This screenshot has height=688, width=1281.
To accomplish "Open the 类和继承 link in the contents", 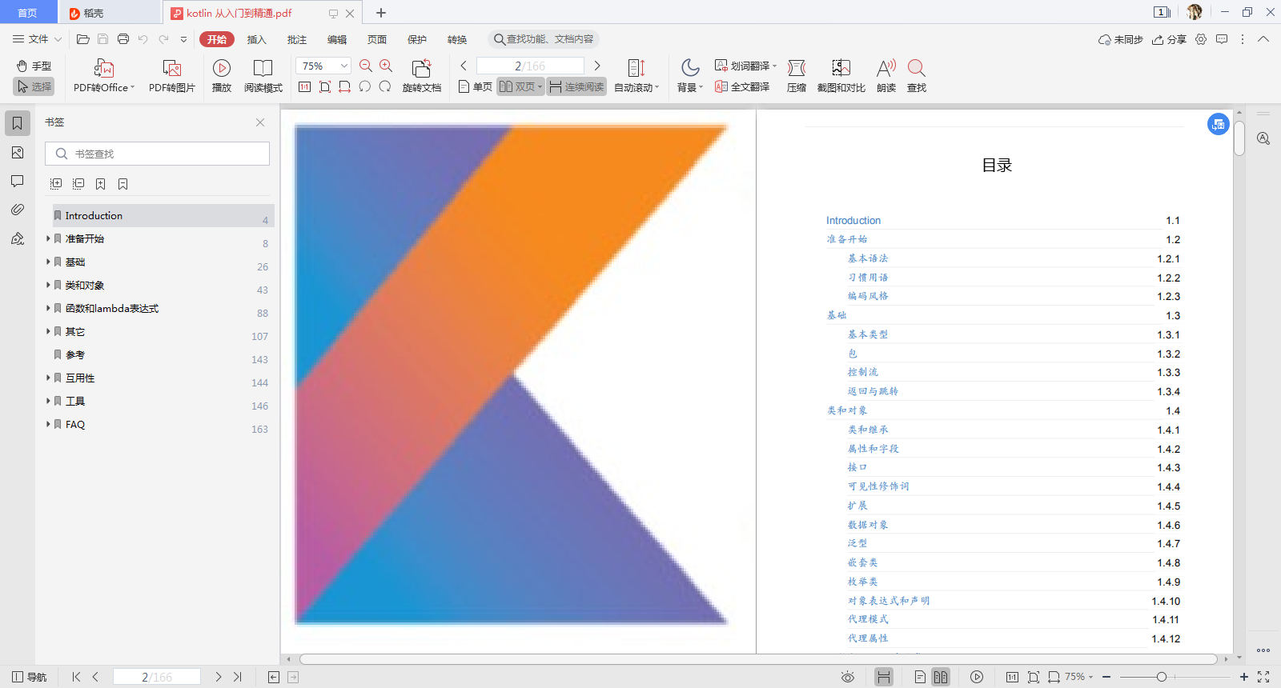I will [x=868, y=430].
